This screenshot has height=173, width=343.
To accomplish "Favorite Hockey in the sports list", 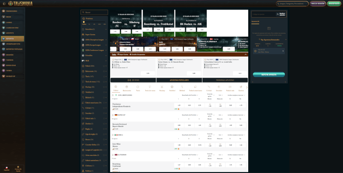I will click(x=104, y=87).
